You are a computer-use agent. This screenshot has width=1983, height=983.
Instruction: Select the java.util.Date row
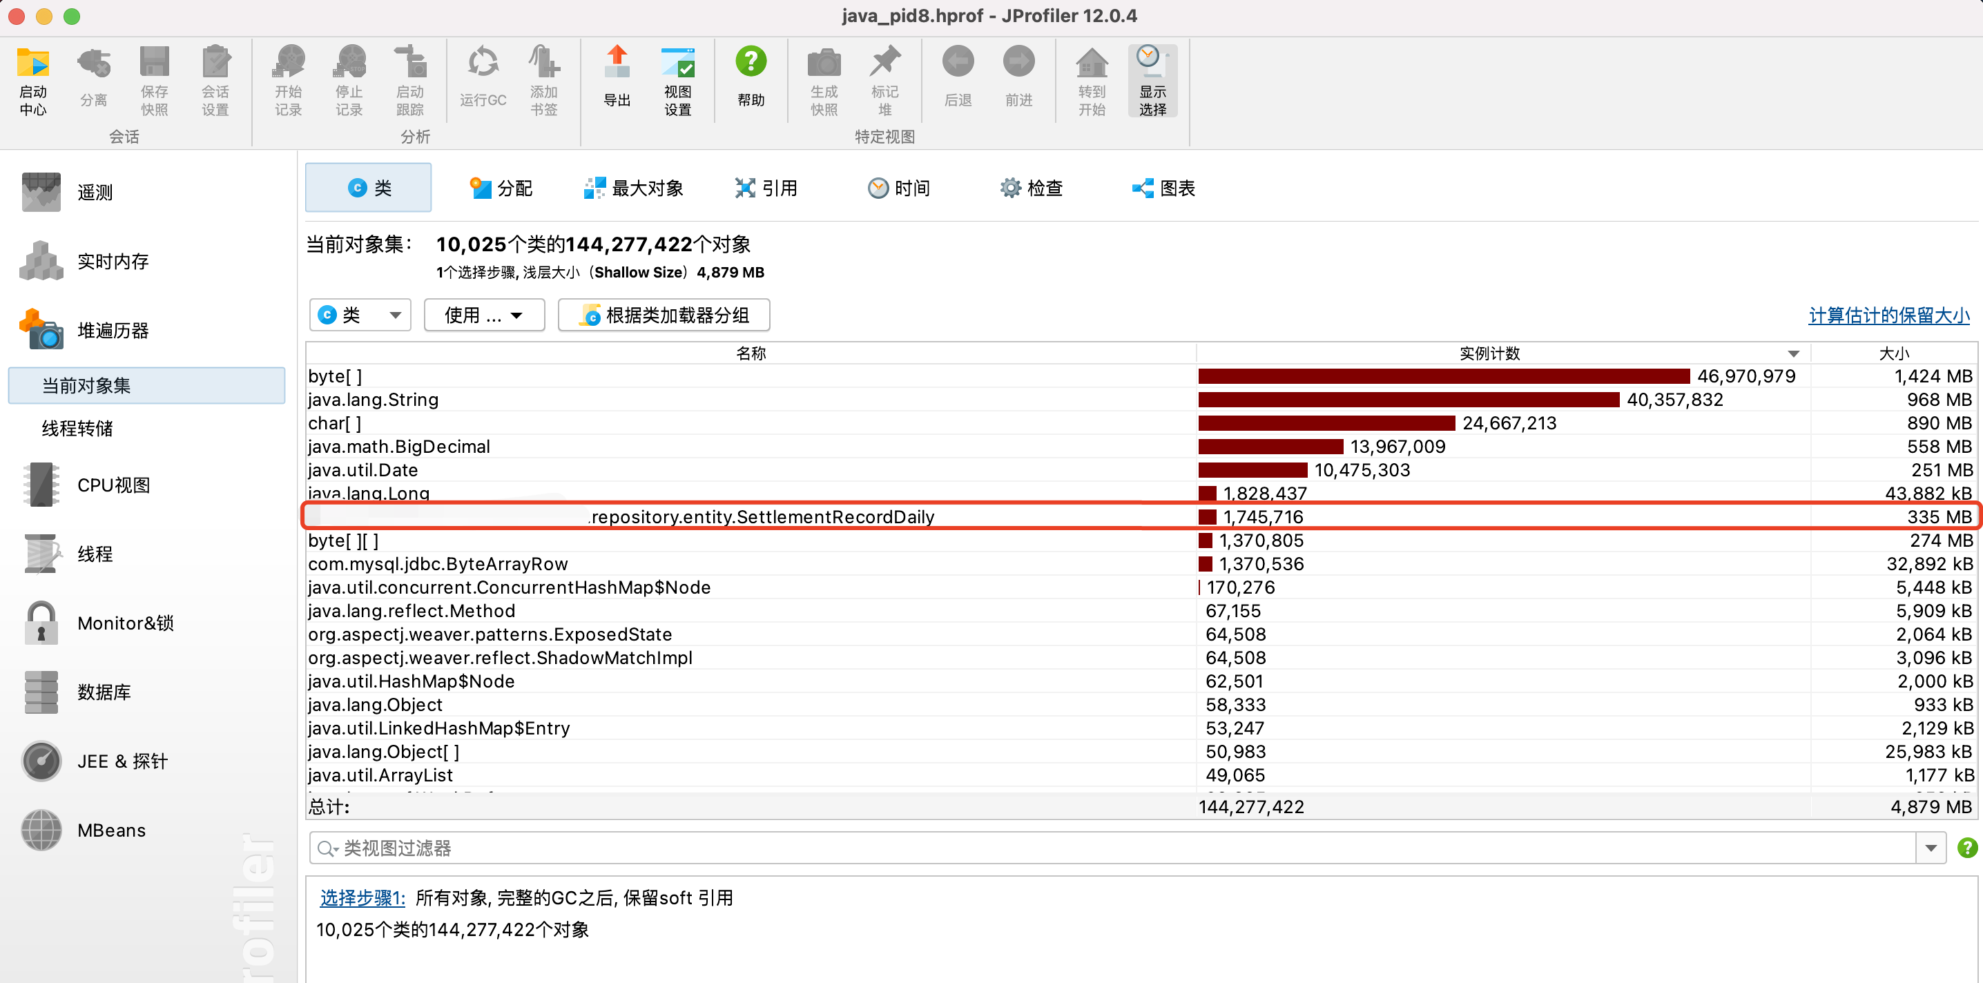[1141, 470]
